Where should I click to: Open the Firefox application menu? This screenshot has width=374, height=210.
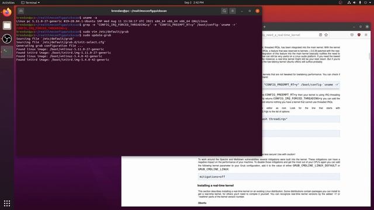(366, 35)
